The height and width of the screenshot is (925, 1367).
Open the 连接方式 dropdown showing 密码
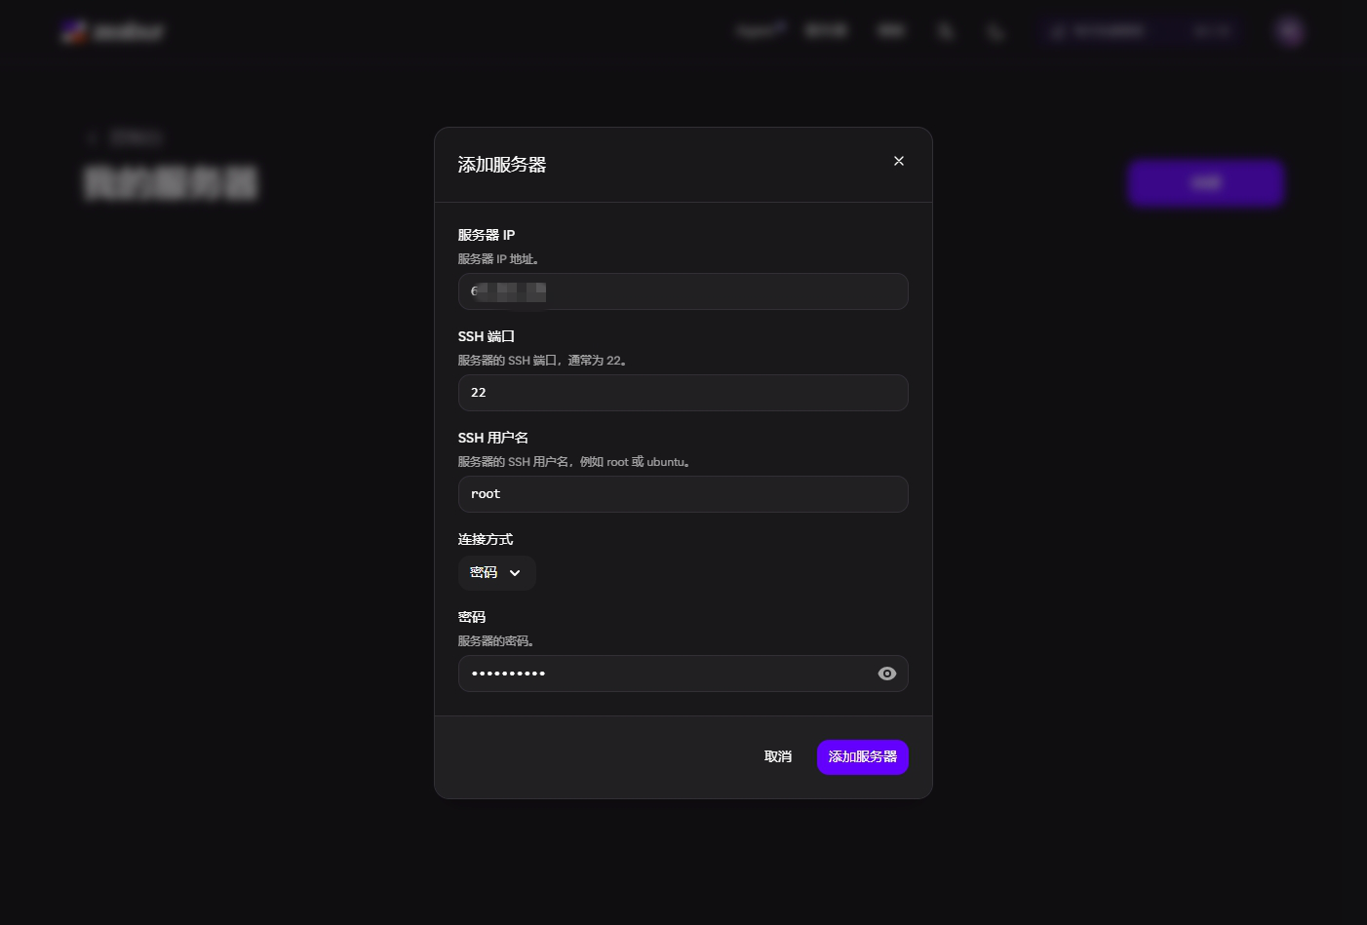pyautogui.click(x=497, y=573)
